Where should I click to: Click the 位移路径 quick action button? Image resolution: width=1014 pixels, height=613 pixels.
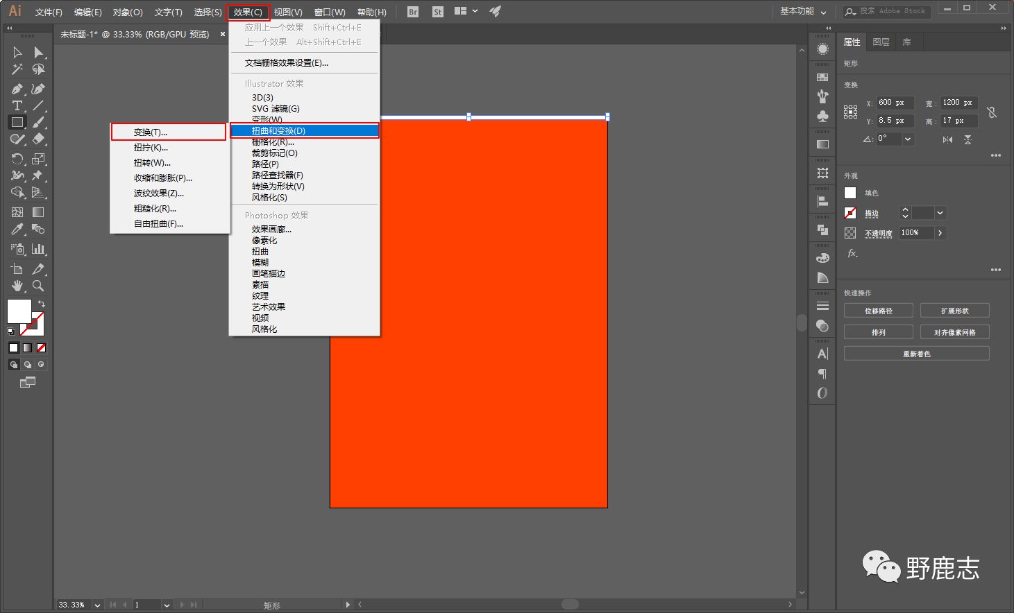pos(878,311)
